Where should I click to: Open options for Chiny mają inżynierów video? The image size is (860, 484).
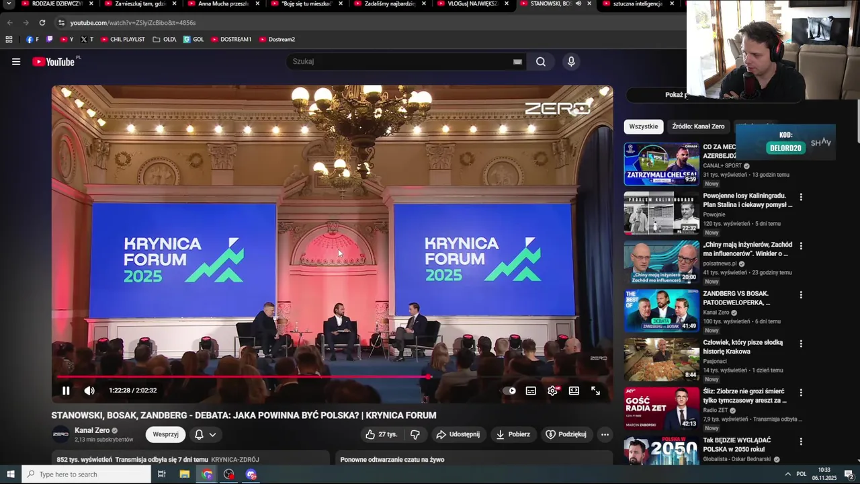pyautogui.click(x=801, y=246)
